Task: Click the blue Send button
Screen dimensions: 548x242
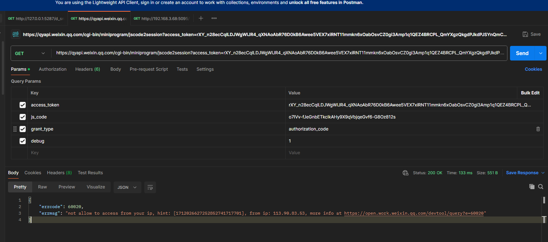Action: [x=522, y=53]
